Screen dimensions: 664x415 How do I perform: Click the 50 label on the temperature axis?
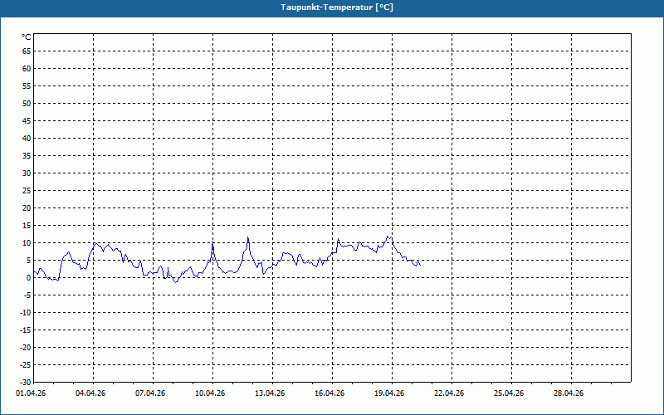click(x=27, y=104)
